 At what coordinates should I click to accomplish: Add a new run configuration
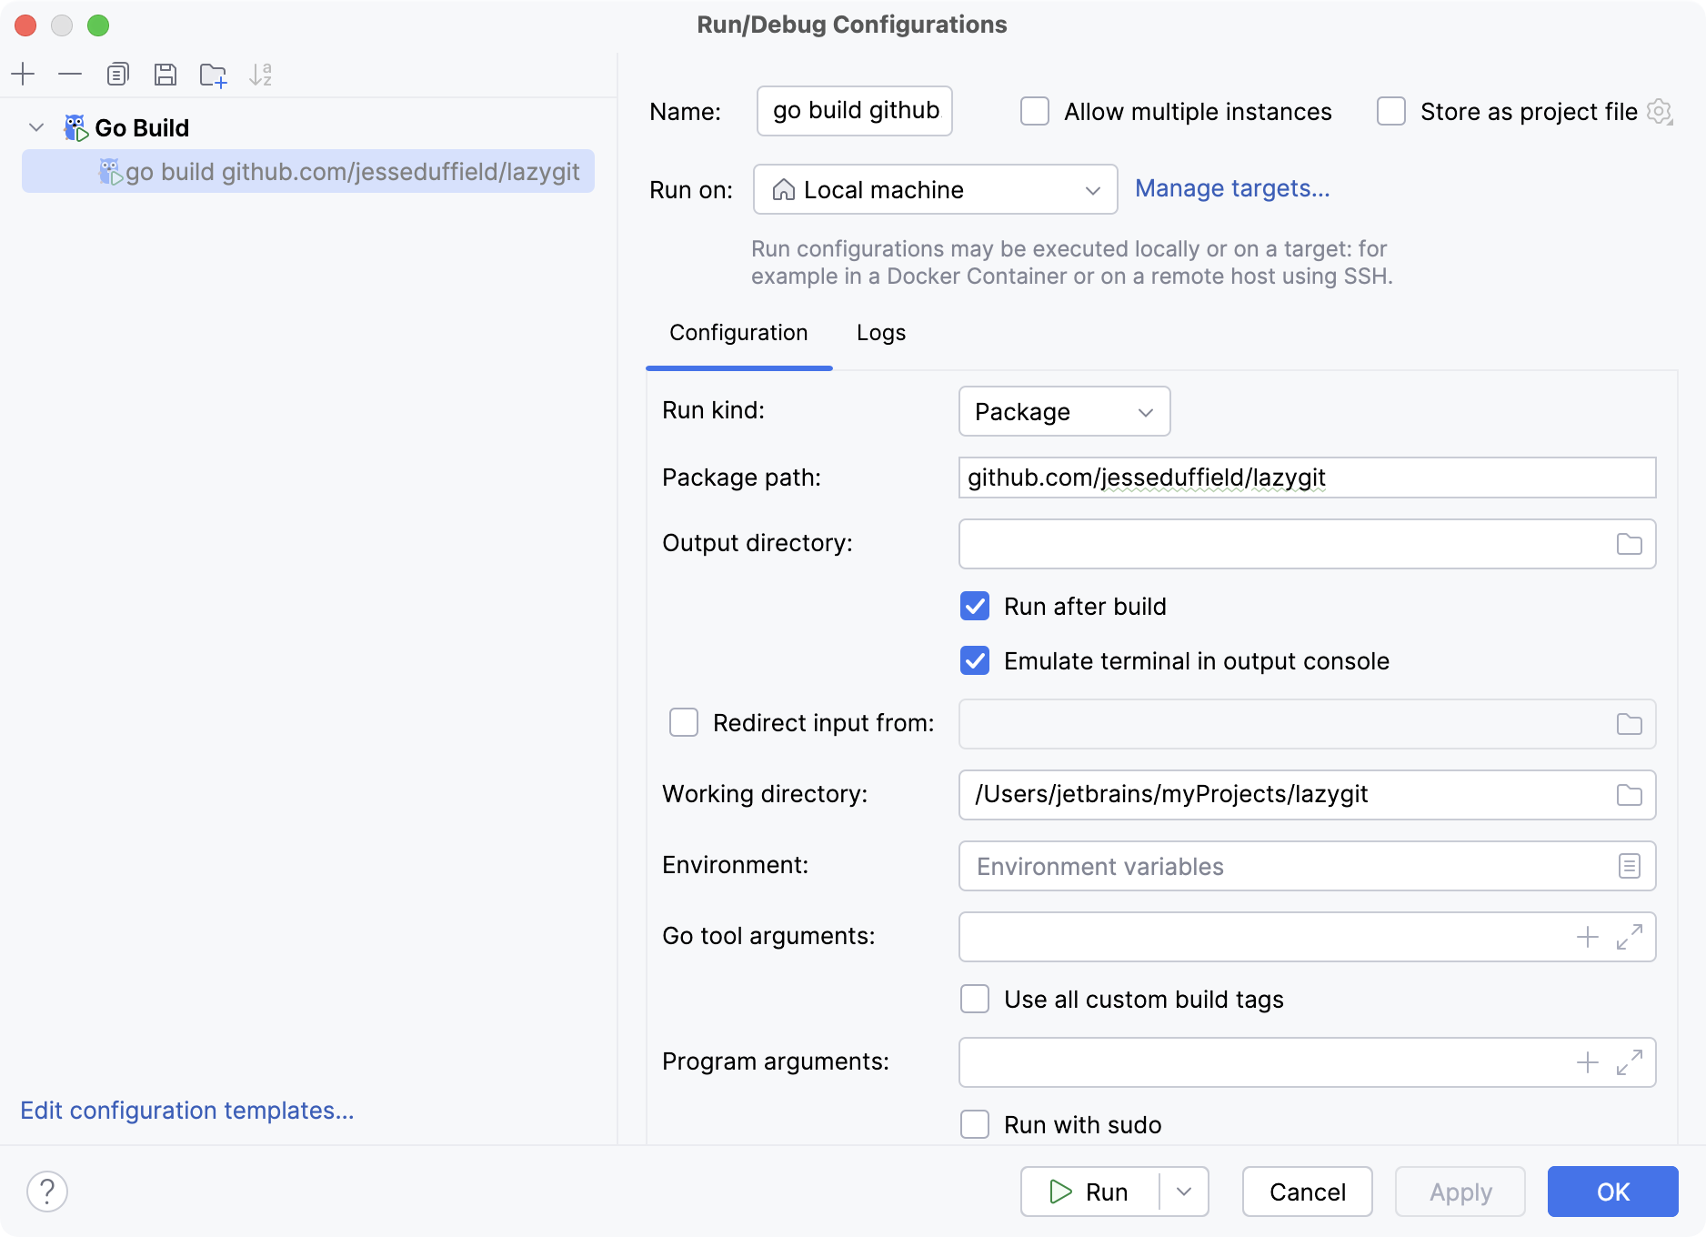[24, 75]
